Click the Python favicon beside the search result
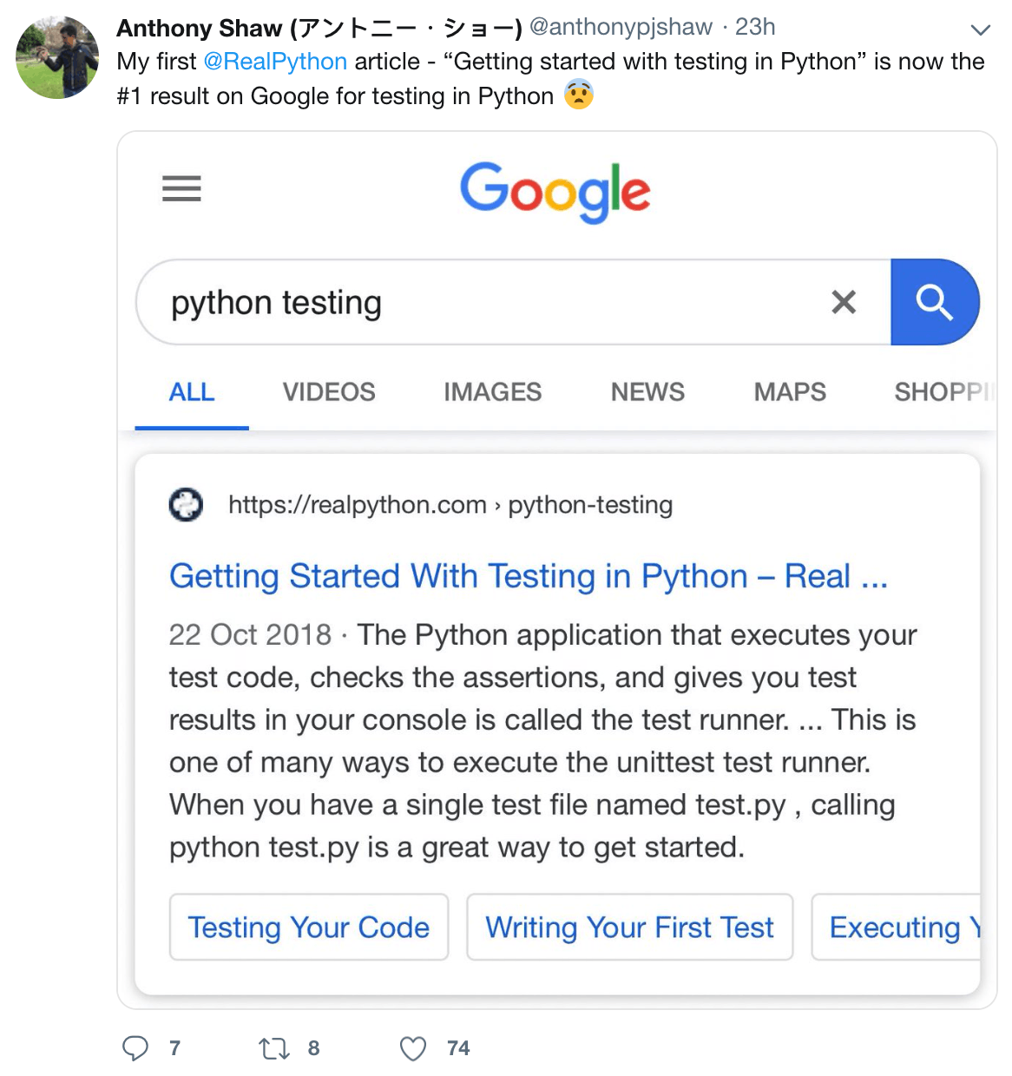The image size is (1012, 1076). click(184, 504)
